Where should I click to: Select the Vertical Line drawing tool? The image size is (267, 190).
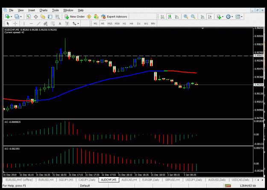click(24, 23)
